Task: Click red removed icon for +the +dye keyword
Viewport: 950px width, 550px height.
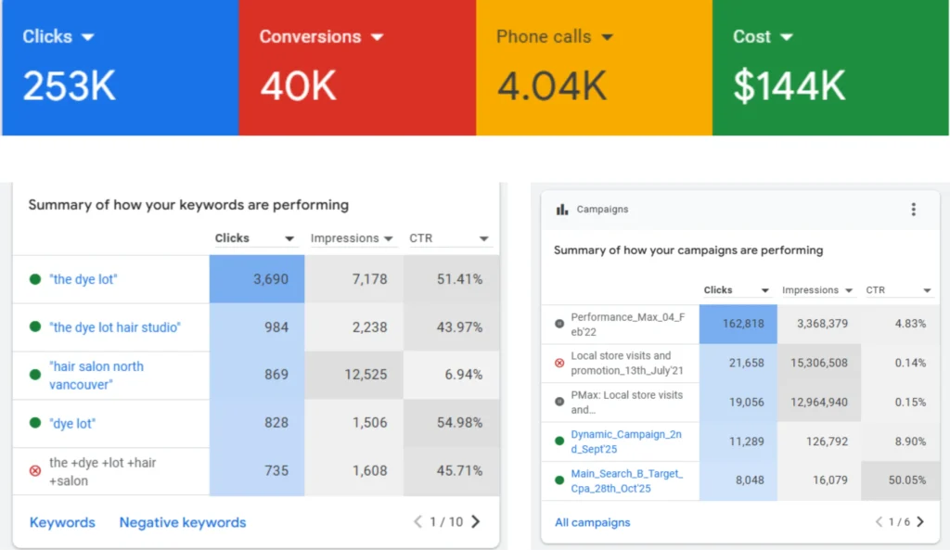Action: point(35,470)
